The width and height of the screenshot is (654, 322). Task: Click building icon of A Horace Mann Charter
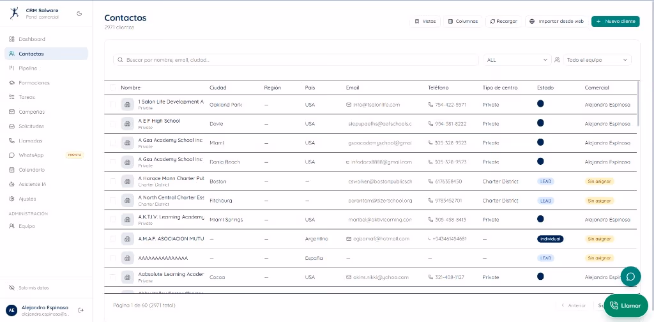(x=128, y=181)
